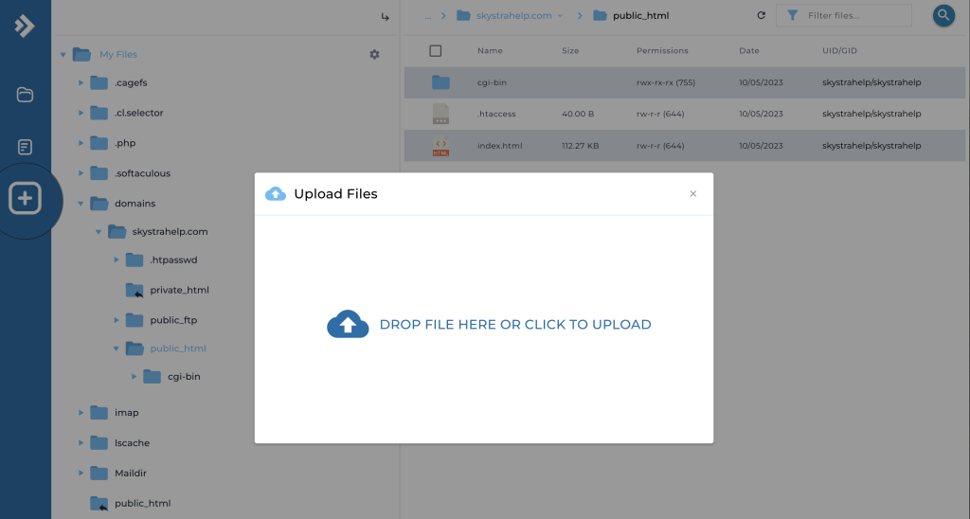The width and height of the screenshot is (970, 519).
Task: Select the Maildir folder in tree
Action: 131,473
